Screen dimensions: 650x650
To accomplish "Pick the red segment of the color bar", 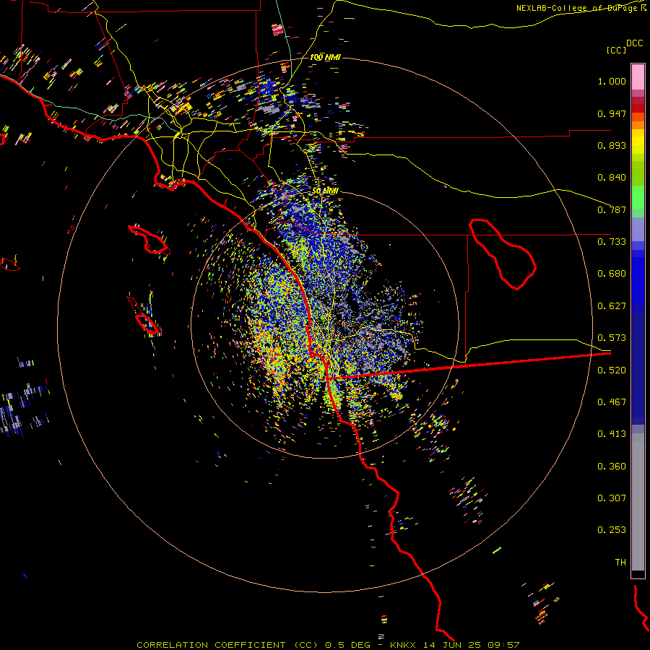I will [638, 108].
